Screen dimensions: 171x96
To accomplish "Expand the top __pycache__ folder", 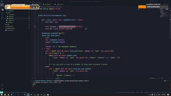I will tap(11, 11).
